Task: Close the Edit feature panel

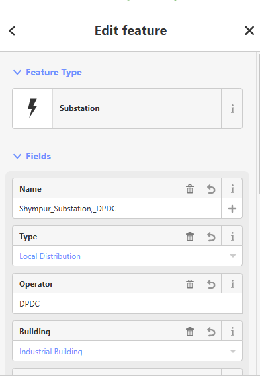Action: (249, 30)
